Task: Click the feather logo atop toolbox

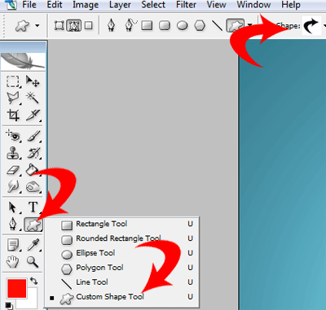Action: (23, 61)
